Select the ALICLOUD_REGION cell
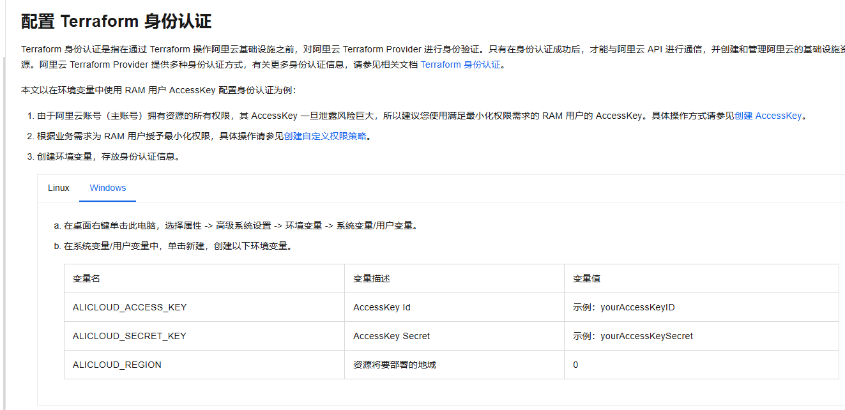 204,365
